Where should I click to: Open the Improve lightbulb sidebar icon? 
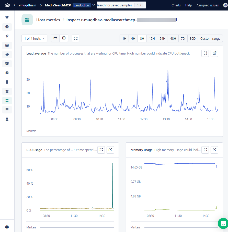pyautogui.click(x=7, y=17)
